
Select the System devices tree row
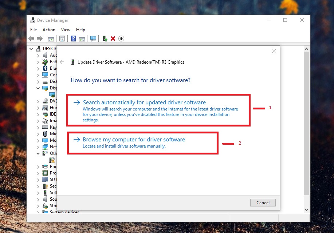coord(61,212)
